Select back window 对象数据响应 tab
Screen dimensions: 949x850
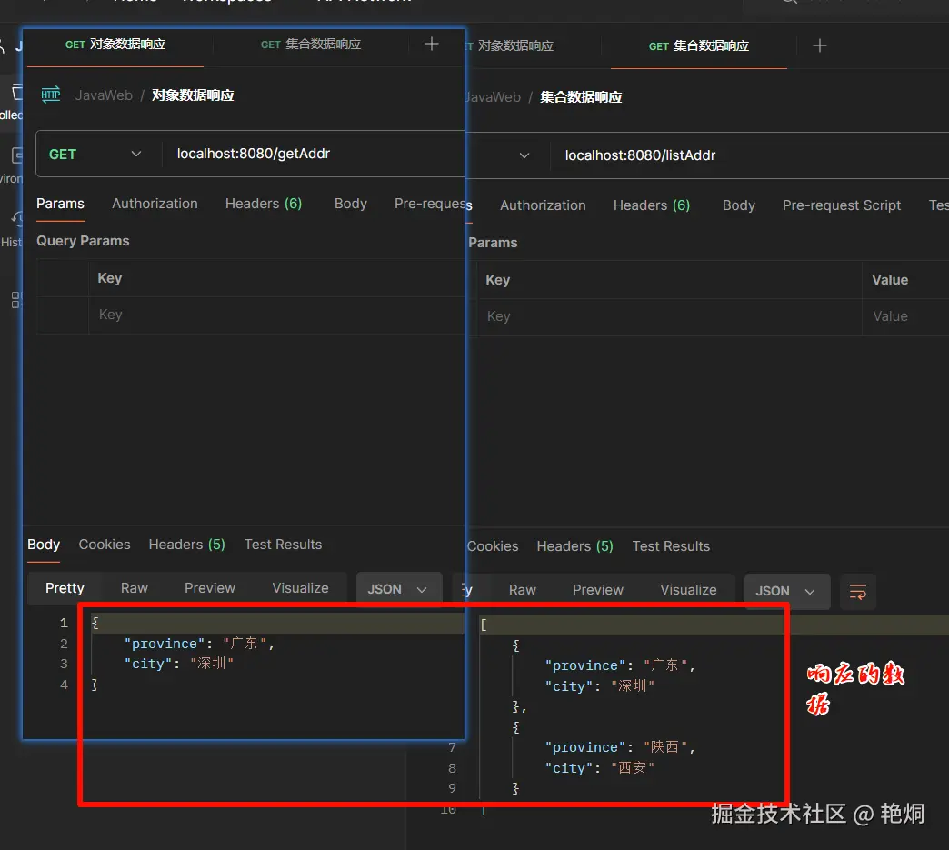point(514,46)
